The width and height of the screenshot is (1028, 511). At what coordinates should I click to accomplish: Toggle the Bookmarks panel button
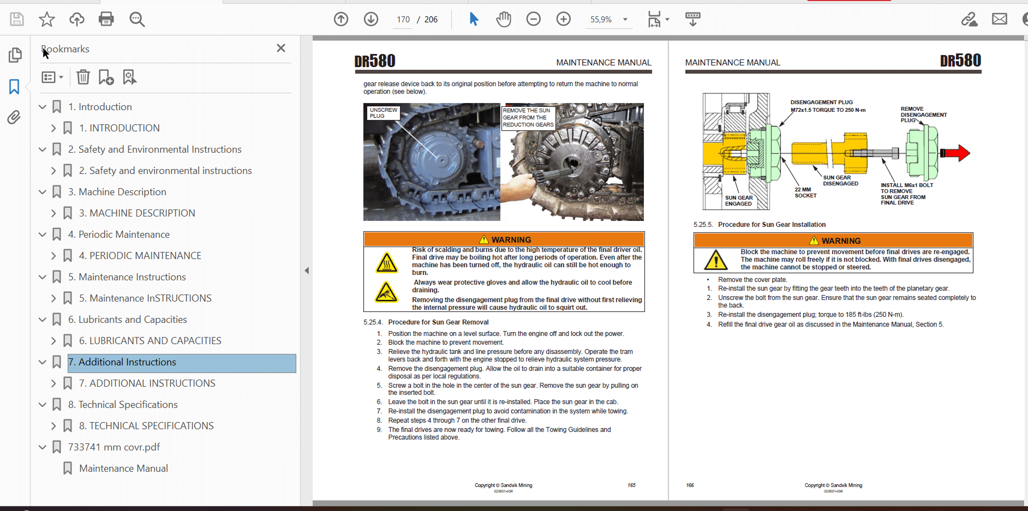[x=14, y=86]
